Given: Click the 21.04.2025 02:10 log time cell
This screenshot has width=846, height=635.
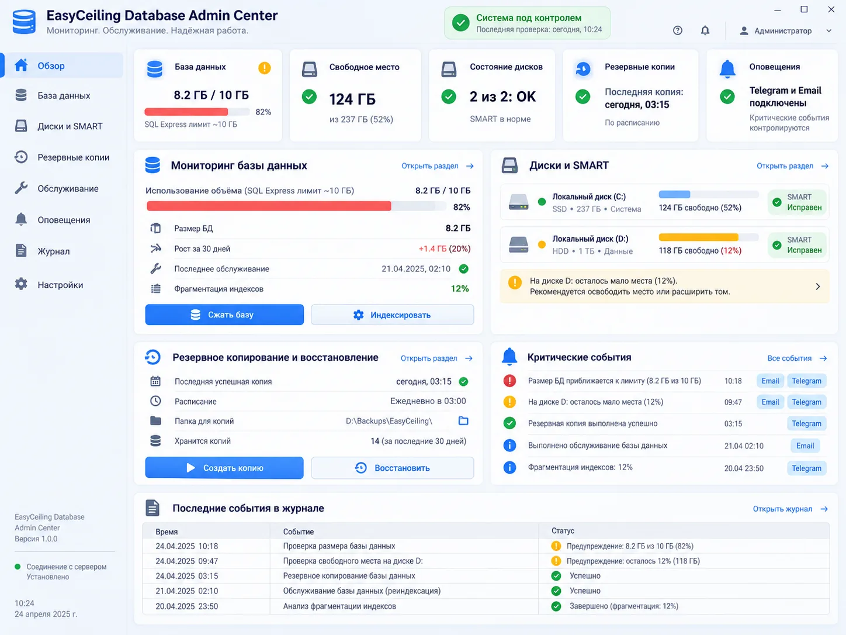Looking at the screenshot, I should [x=187, y=591].
